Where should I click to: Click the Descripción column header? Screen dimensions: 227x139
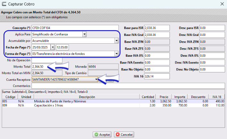point(87,97)
